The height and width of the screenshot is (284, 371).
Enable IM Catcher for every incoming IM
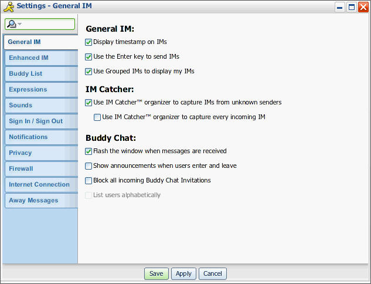[97, 117]
